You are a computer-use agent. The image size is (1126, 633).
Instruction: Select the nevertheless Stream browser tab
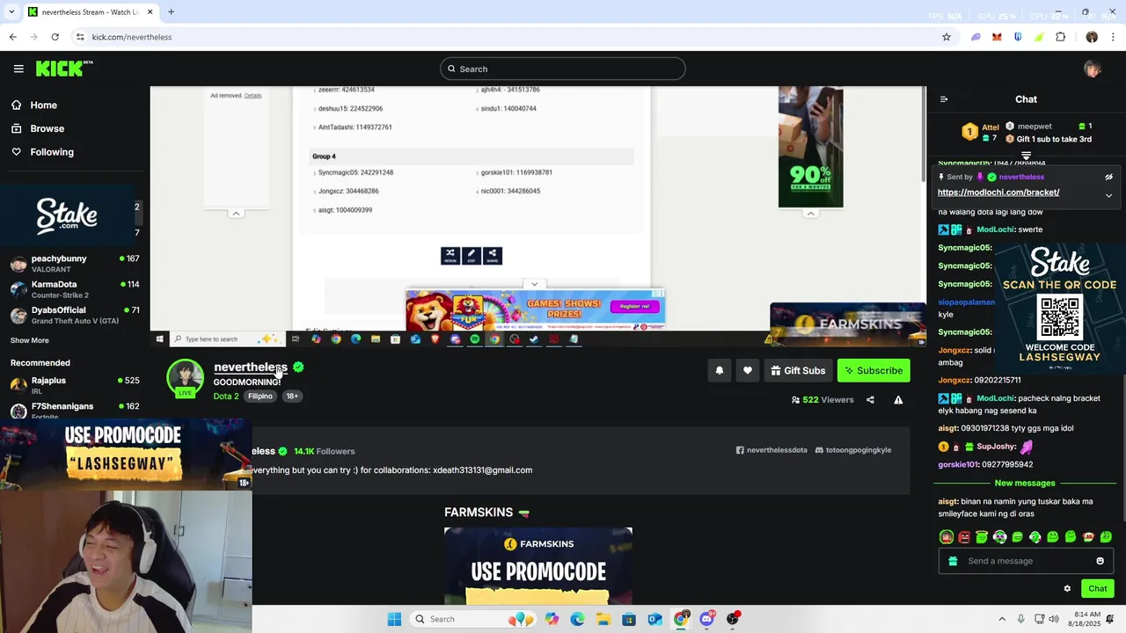coord(89,12)
